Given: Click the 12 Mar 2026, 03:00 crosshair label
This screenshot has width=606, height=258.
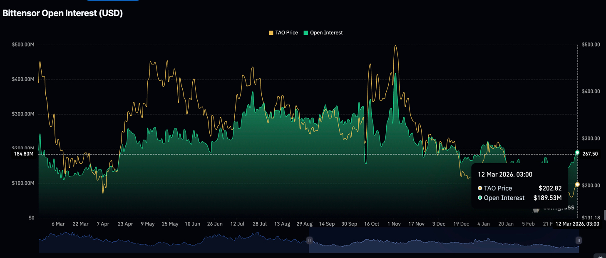Looking at the screenshot, I should (577, 224).
